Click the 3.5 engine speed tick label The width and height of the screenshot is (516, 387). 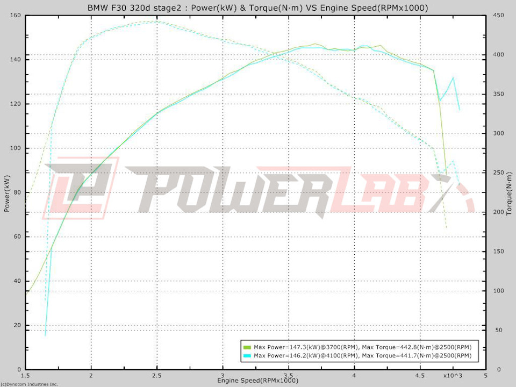coord(288,376)
